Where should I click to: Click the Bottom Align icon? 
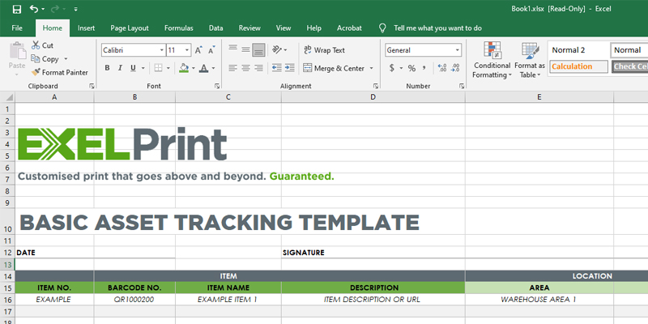[258, 50]
